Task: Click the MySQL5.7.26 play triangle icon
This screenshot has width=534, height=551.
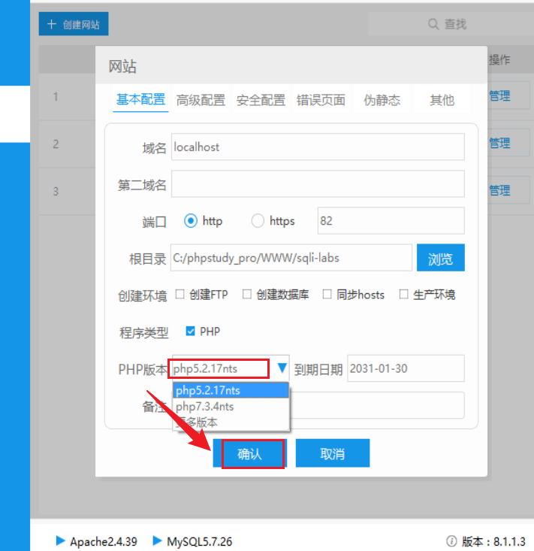Action: click(157, 540)
